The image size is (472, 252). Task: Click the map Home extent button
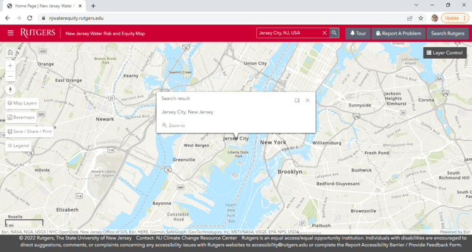pyautogui.click(x=10, y=53)
